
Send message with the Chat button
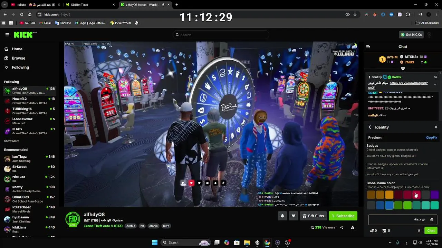[431, 230]
